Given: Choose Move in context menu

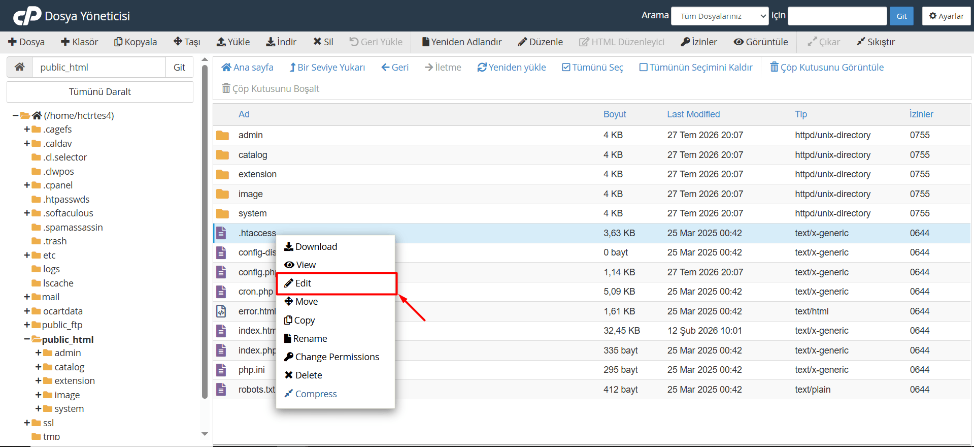Looking at the screenshot, I should (301, 302).
